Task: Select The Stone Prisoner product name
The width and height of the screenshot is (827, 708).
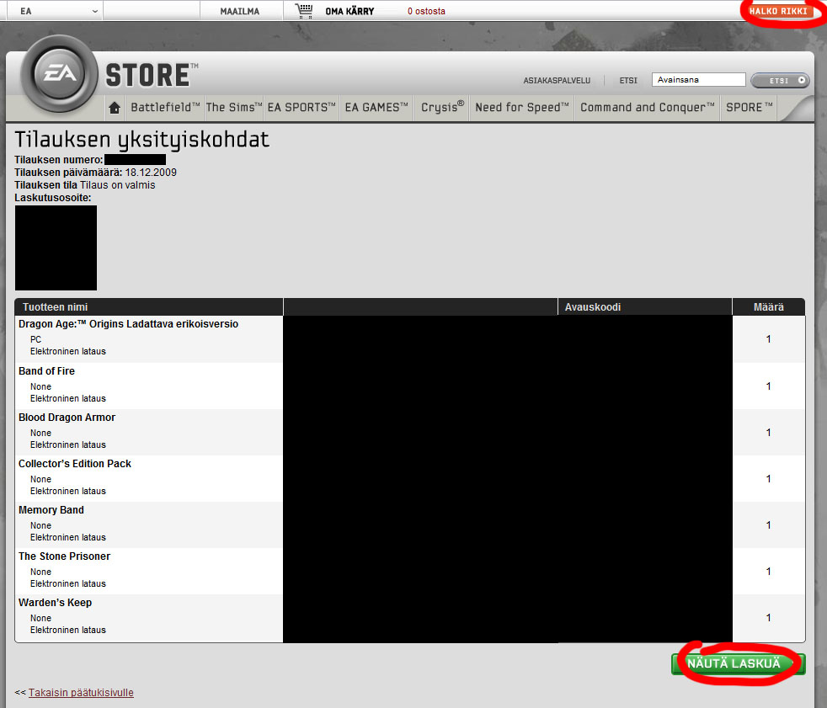Action: (64, 556)
